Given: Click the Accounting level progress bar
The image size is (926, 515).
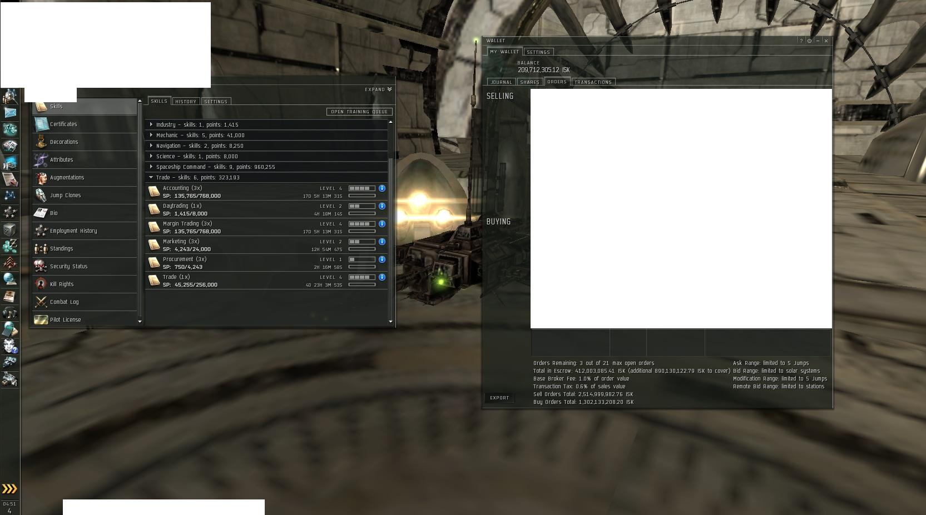Looking at the screenshot, I should [x=362, y=188].
